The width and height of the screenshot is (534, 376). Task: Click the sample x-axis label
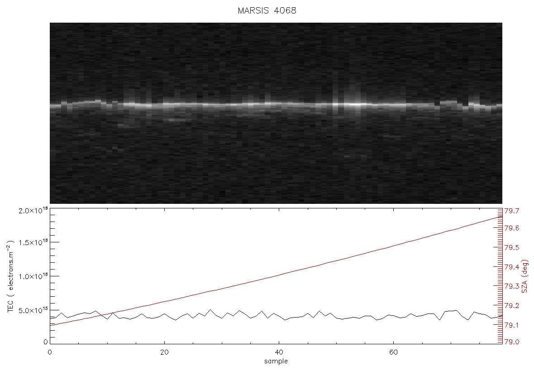276,362
